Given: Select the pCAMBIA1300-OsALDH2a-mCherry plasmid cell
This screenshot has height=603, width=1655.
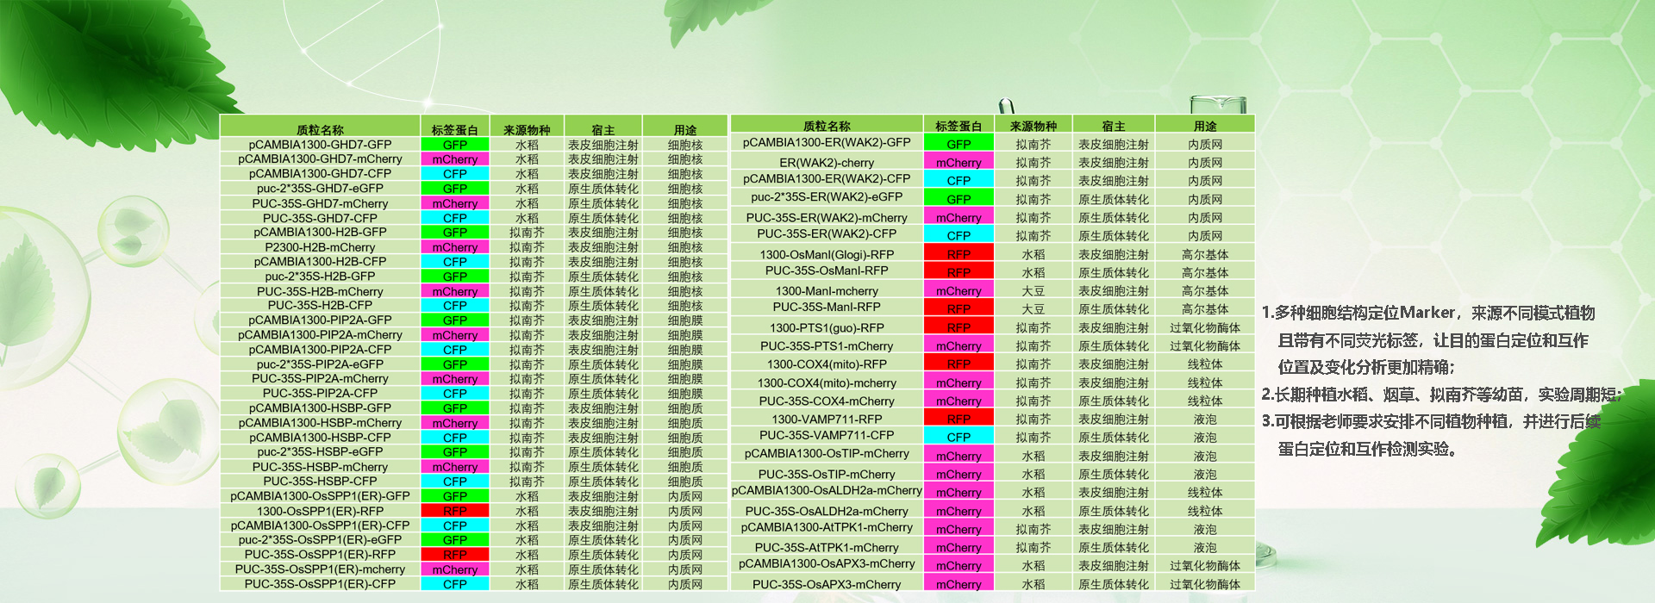Looking at the screenshot, I should (x=826, y=491).
